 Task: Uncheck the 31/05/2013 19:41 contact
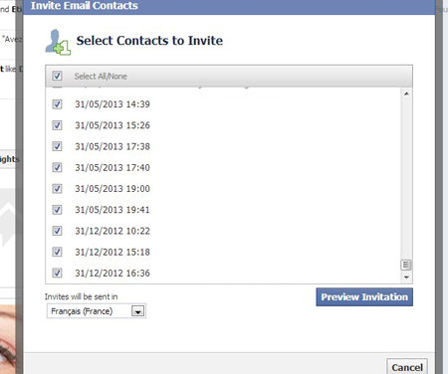click(x=57, y=210)
